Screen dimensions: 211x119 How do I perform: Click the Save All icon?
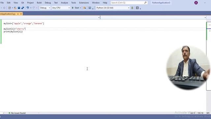pyautogui.click(x=23, y=8)
